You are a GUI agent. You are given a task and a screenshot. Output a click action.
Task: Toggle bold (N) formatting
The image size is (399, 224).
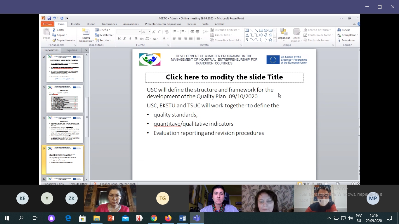[x=119, y=38]
